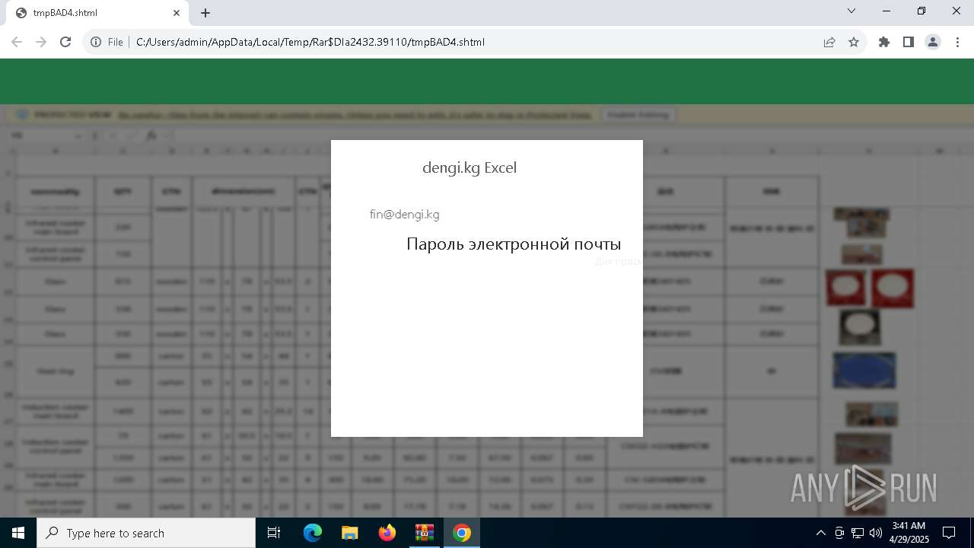Open the Windows Start menu
The height and width of the screenshot is (548, 974).
[x=18, y=533]
